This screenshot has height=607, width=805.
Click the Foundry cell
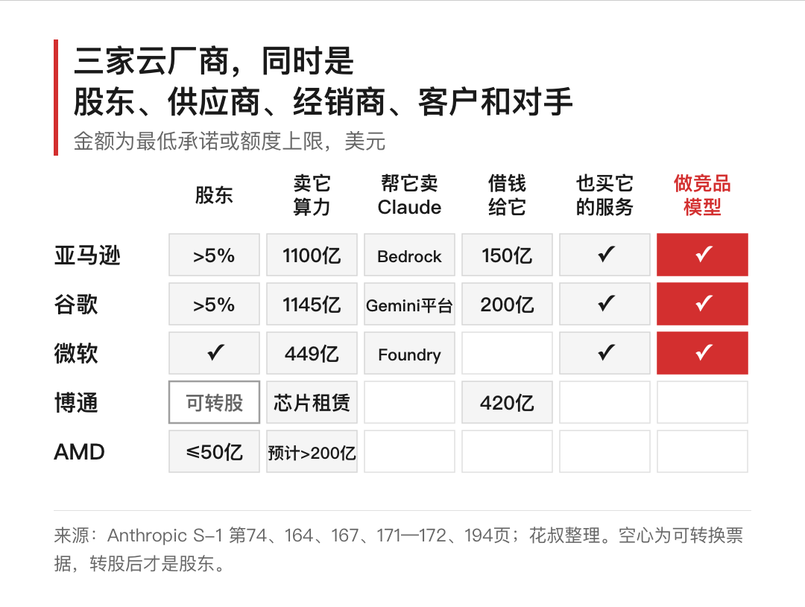409,353
